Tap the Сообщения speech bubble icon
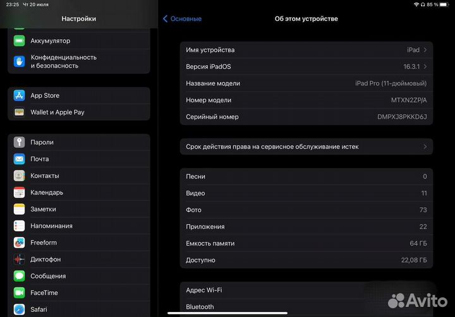This screenshot has width=455, height=317. point(19,276)
